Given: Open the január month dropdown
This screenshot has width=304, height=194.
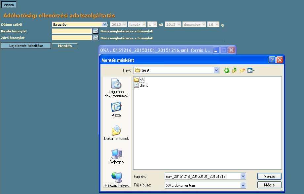Looking at the screenshot, I should coord(137,24).
